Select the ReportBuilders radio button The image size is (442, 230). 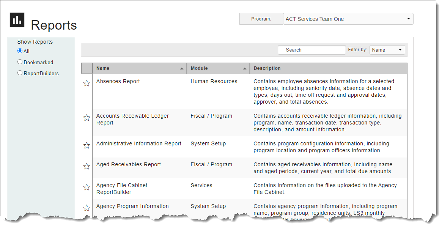(x=20, y=73)
